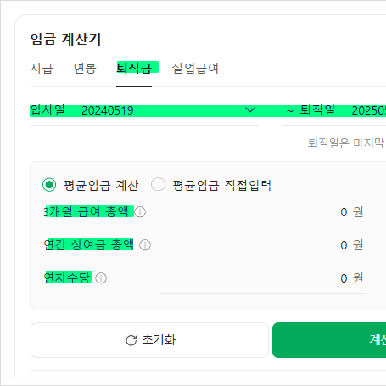Screen dimensions: 386x386
Task: Click the 초기화 reset button
Action: [x=149, y=340]
